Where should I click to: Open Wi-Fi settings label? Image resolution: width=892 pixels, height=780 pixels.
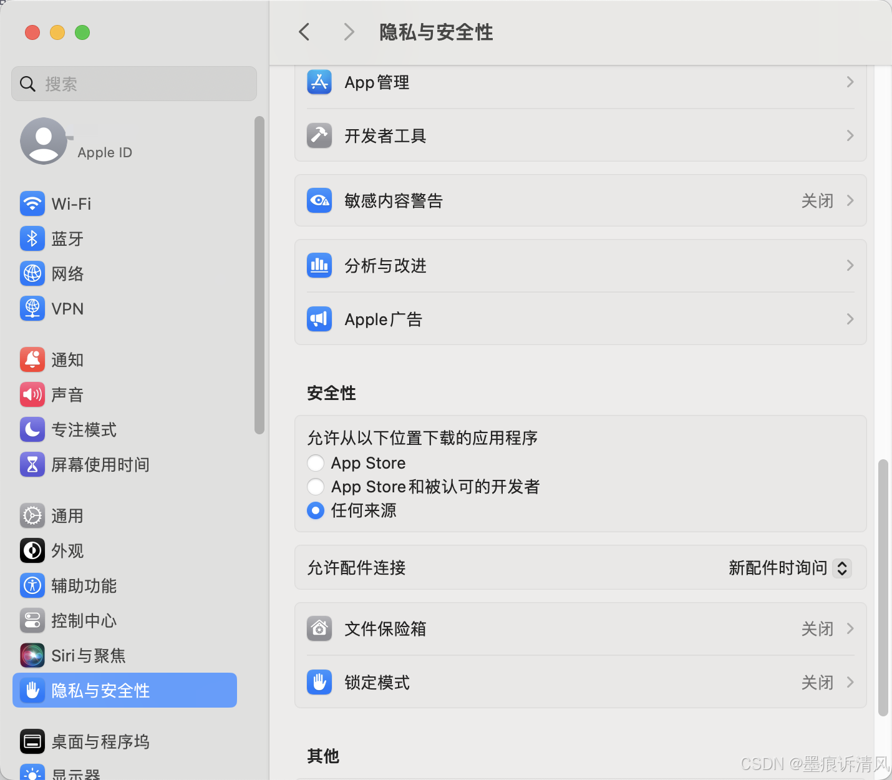(71, 204)
